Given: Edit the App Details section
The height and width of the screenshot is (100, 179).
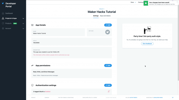Looking at the screenshot, I should tap(108, 25).
